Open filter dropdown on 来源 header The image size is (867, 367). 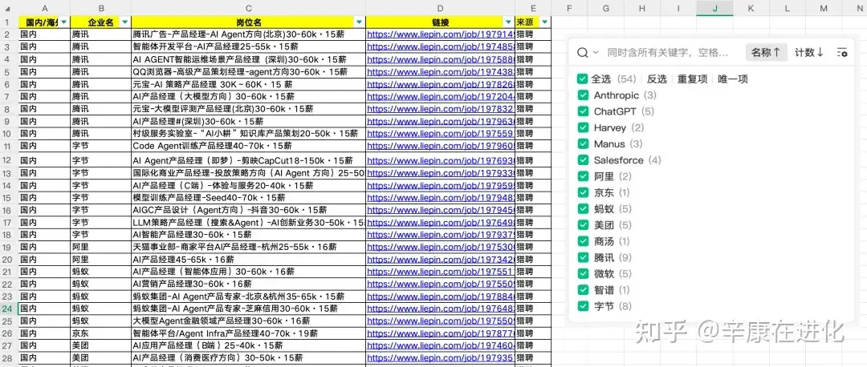(x=545, y=22)
